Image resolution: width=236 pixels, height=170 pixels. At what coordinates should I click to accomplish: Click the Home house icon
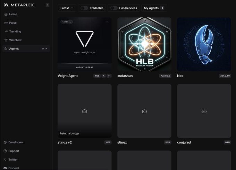click(6, 14)
